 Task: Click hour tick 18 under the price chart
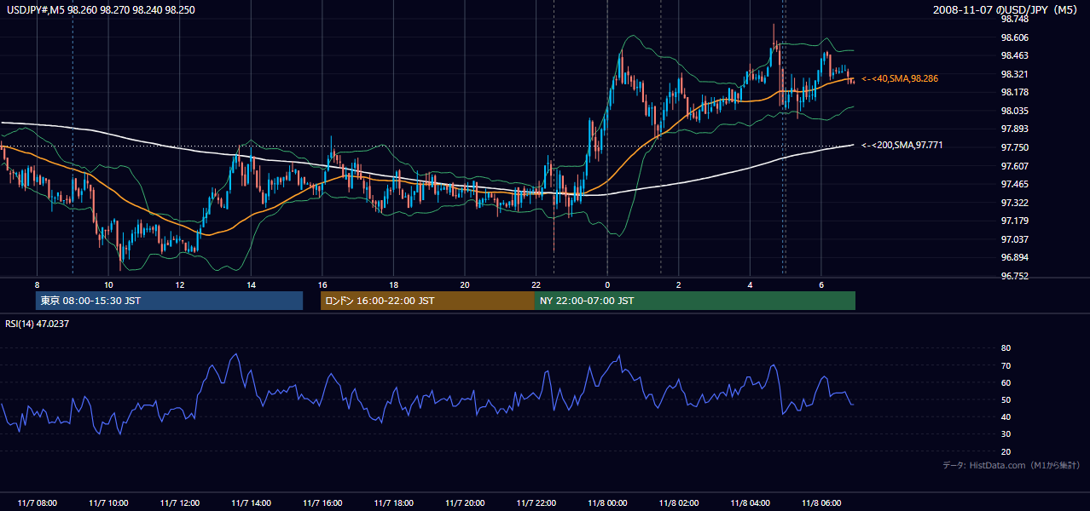tap(393, 284)
